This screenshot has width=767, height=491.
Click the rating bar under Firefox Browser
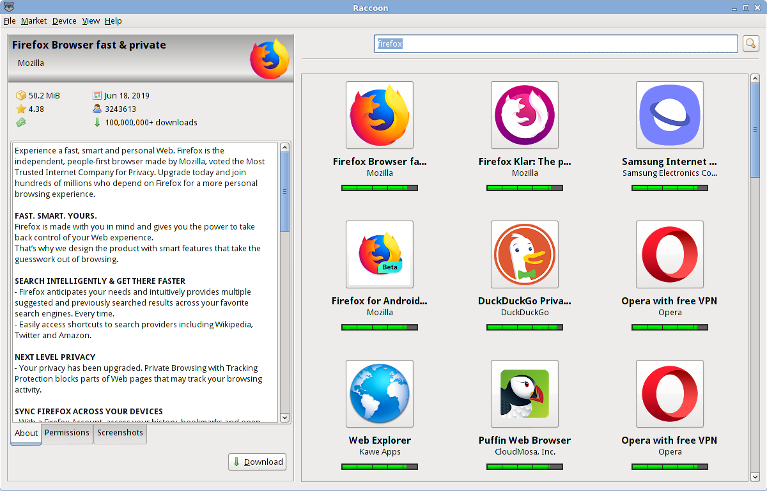coord(380,188)
